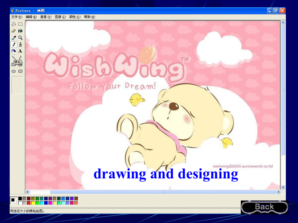The image size is (298, 223).
Task: Open the 查看(V) menu
Action: [x=46, y=17]
